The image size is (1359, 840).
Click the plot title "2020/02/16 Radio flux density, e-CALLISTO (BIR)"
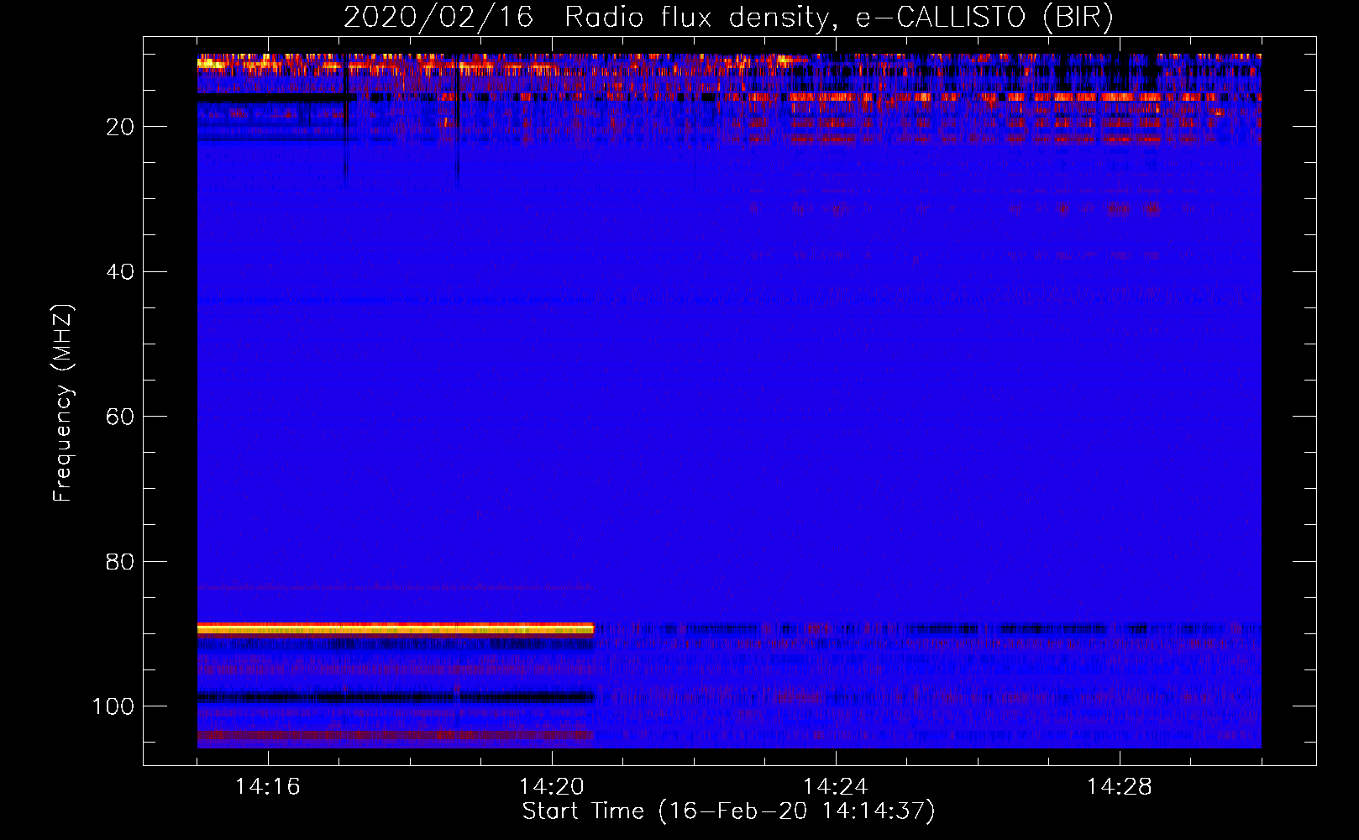click(728, 18)
